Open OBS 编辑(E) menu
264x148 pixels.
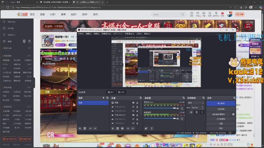click(x=88, y=34)
